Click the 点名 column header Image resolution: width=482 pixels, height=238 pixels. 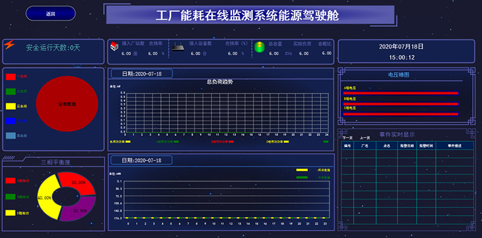pyautogui.click(x=387, y=146)
